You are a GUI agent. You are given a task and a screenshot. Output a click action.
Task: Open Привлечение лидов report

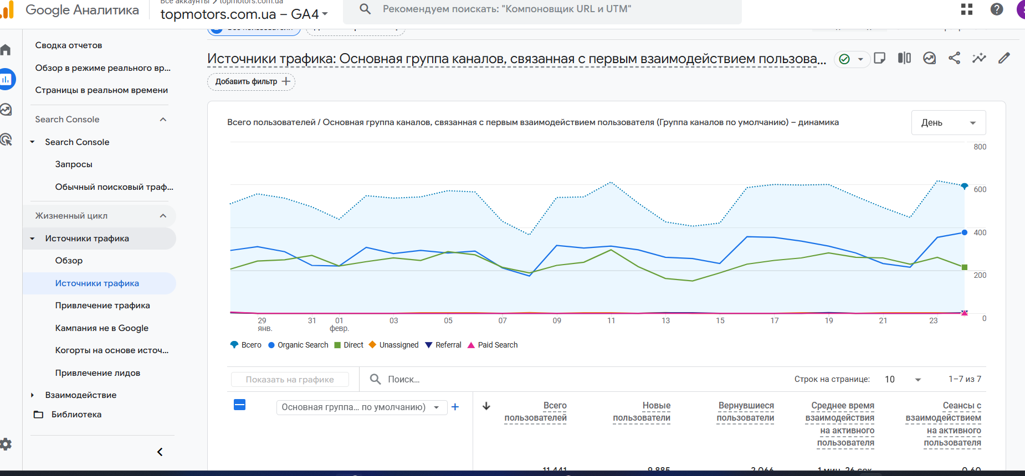click(98, 373)
